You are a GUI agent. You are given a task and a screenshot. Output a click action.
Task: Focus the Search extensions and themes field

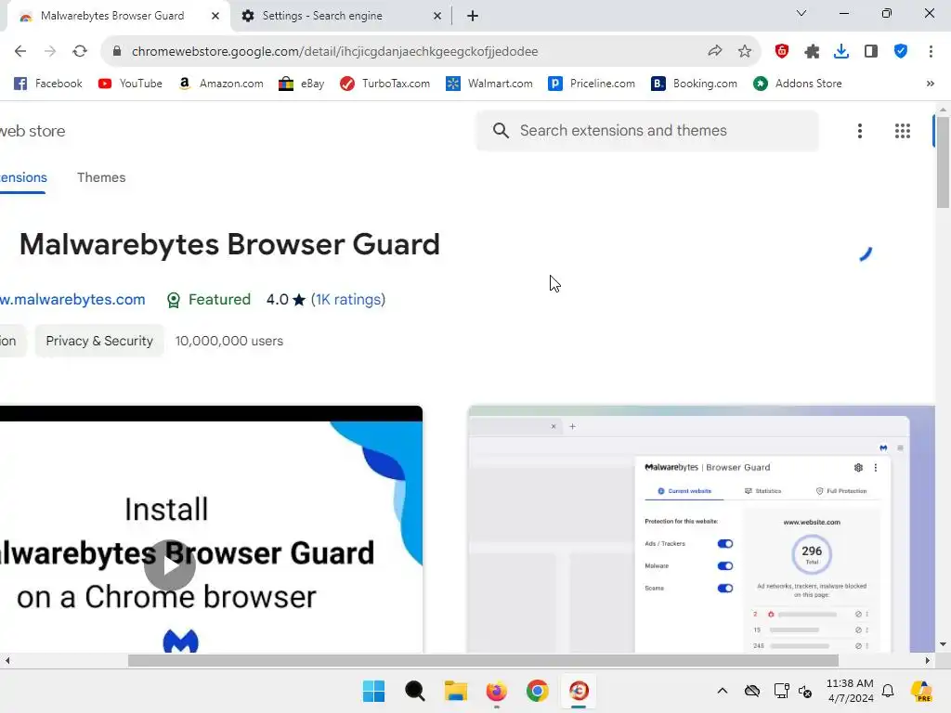tap(647, 130)
